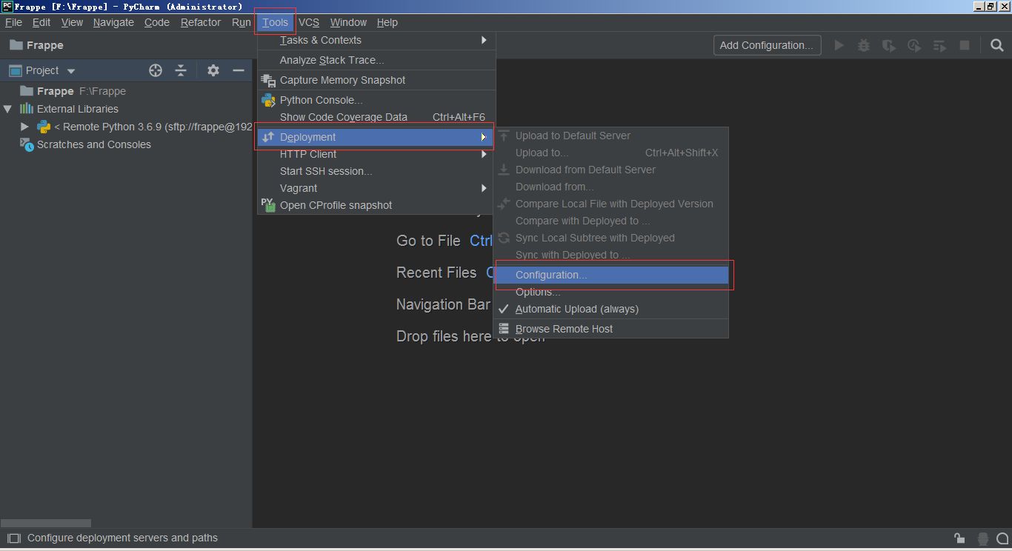The image size is (1012, 551).
Task: Open the Edit menu
Action: click(41, 22)
